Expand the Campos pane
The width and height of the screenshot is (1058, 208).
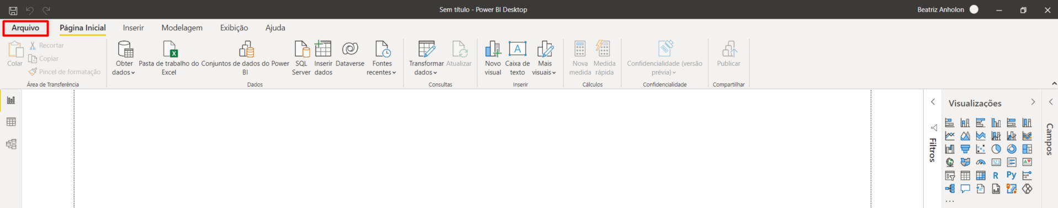1051,102
